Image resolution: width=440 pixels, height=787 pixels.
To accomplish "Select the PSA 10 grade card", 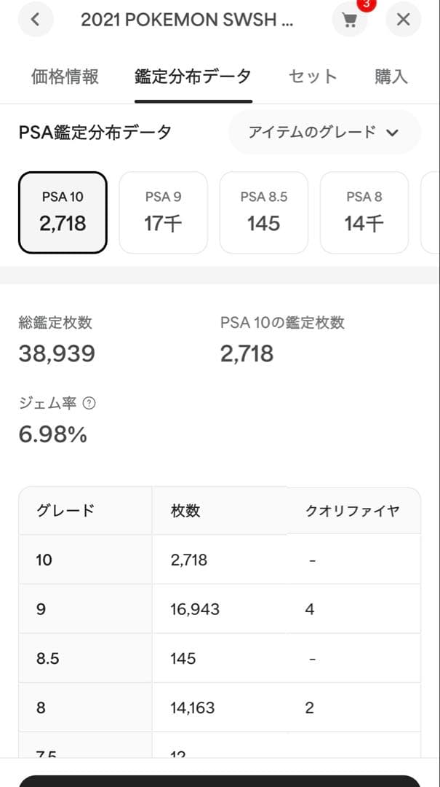I will pyautogui.click(x=62, y=212).
